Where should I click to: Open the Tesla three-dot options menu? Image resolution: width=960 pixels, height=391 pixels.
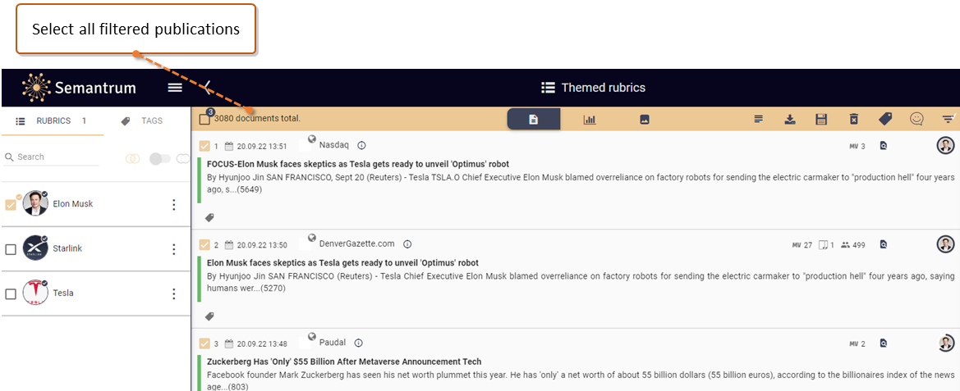(174, 293)
